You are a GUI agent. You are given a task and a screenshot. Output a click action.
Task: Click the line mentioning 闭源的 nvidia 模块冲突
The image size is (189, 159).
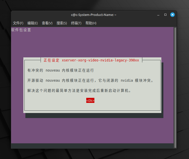tap(90, 80)
